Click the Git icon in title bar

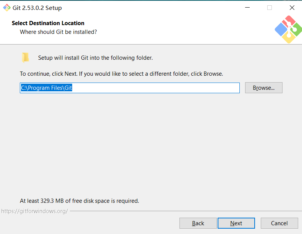pos(6,8)
